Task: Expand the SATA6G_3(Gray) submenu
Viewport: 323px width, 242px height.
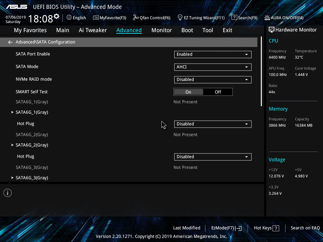Action: pos(32,178)
